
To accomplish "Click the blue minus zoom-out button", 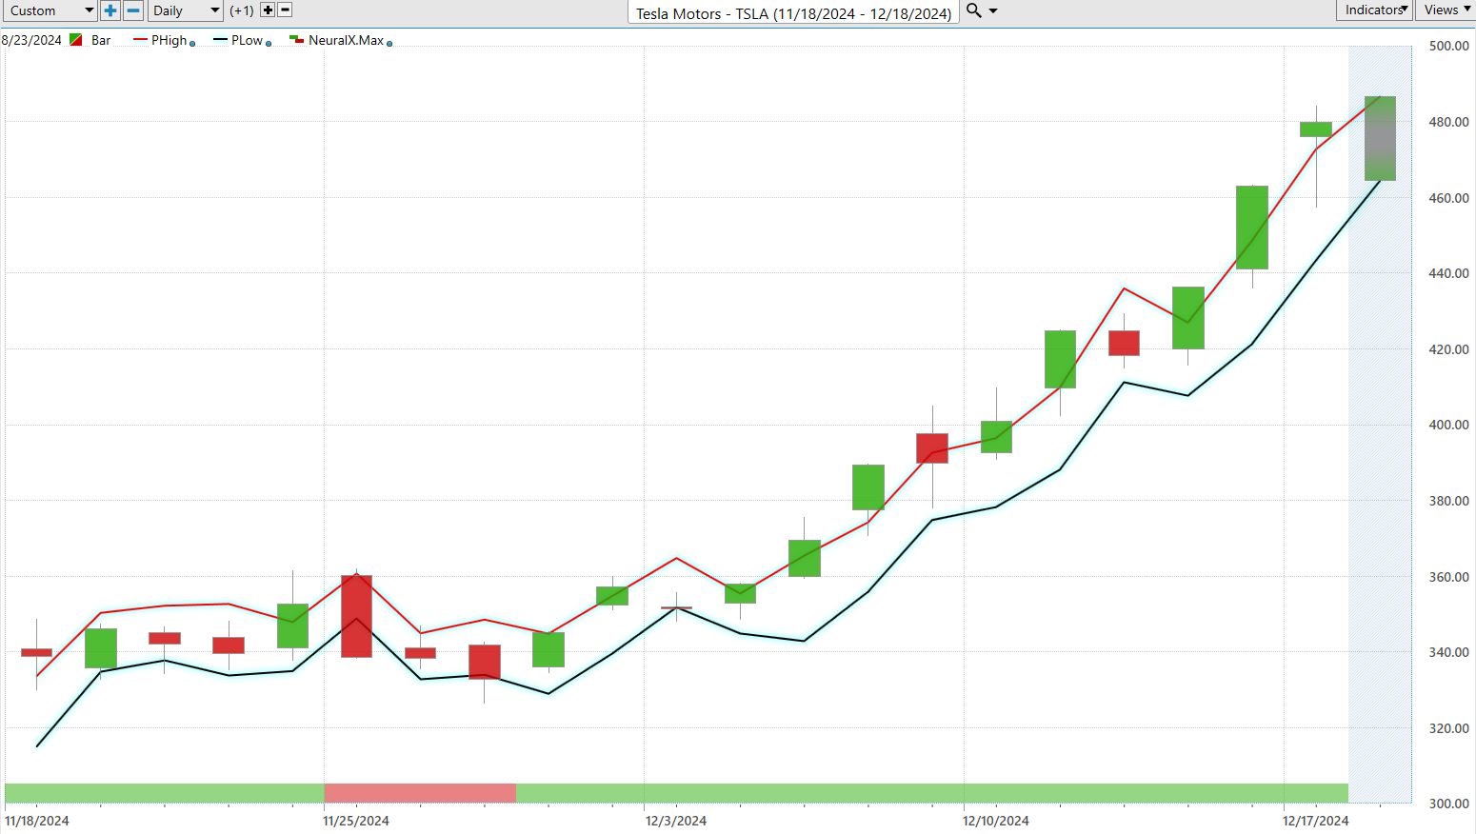I will 133,10.
